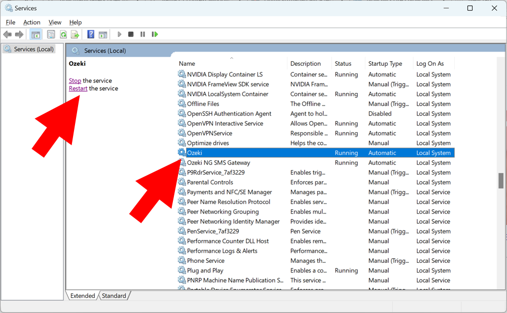Open the Action menu
The image size is (507, 313).
(31, 22)
